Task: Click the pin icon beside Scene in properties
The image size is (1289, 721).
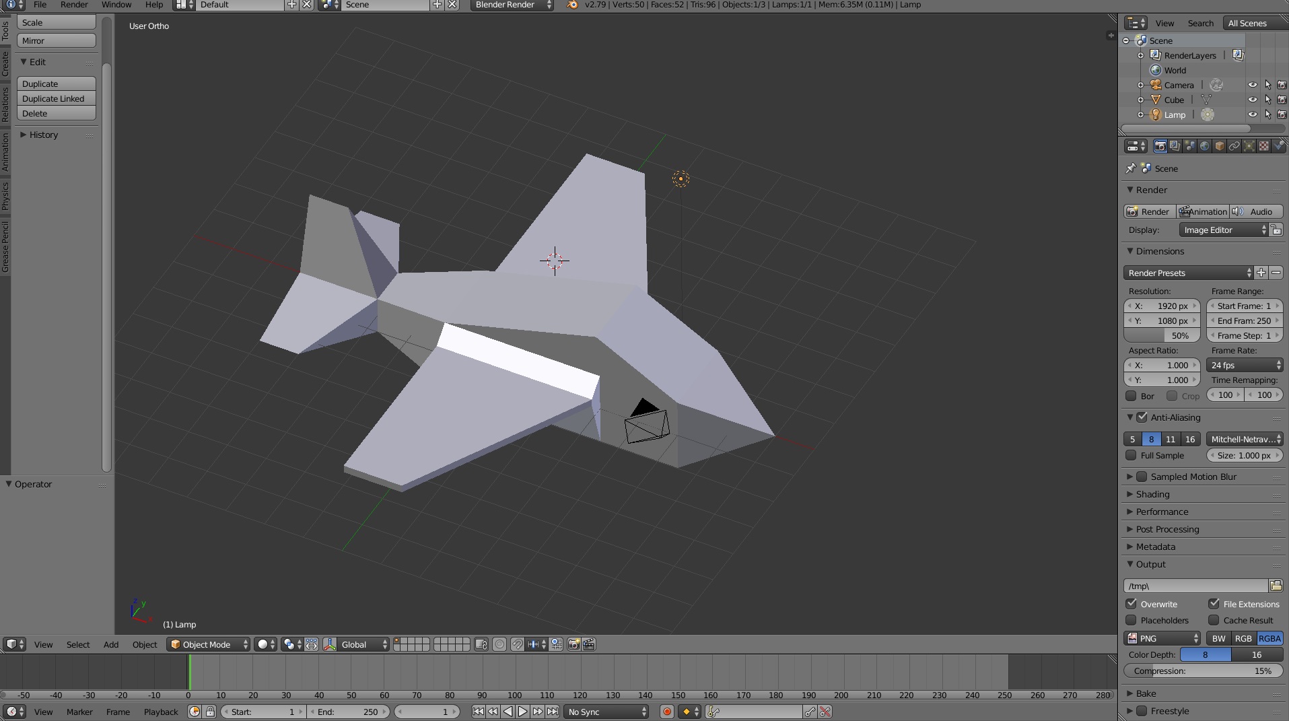Action: point(1131,168)
